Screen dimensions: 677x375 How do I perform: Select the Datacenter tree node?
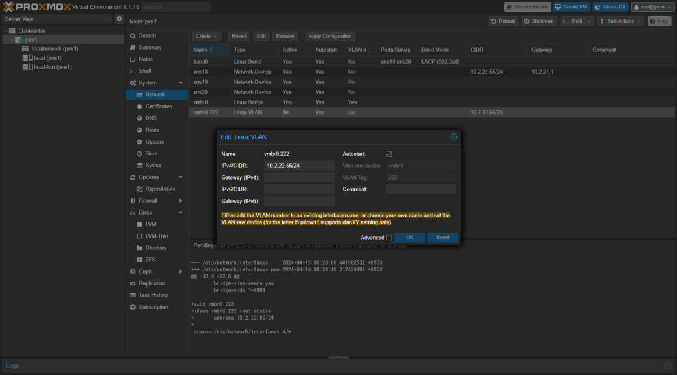click(x=32, y=30)
